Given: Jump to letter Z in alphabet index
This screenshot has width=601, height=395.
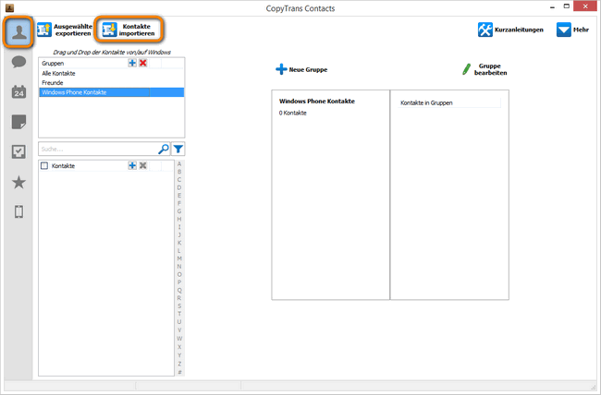Looking at the screenshot, I should pos(179,364).
